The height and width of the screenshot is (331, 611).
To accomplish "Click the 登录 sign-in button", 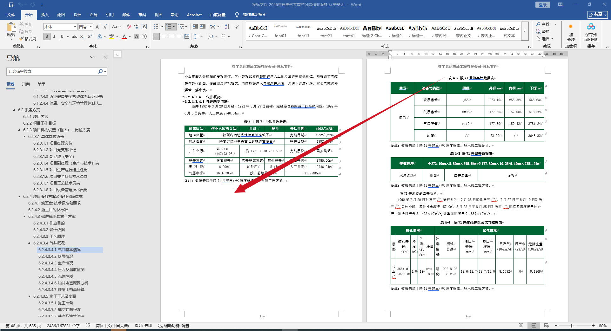I will (x=542, y=5).
